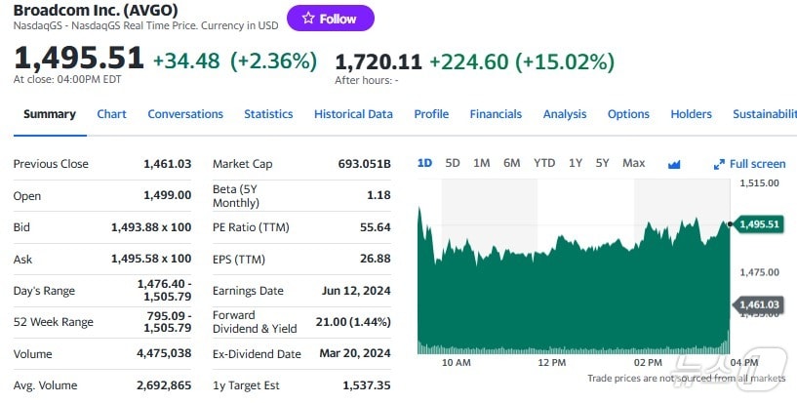Select the YTD chart range
Image resolution: width=797 pixels, height=403 pixels.
pyautogui.click(x=544, y=163)
